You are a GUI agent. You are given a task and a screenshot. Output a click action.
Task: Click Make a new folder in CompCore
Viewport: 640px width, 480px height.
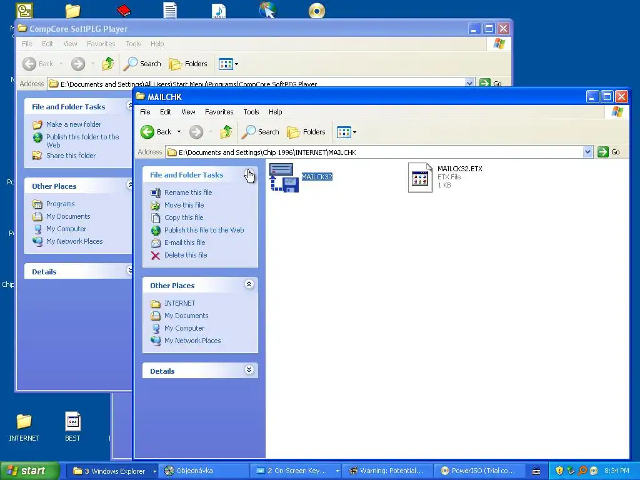pos(74,124)
